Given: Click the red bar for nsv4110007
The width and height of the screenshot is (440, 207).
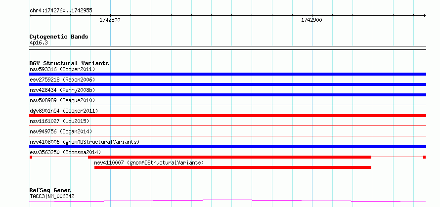Looking at the screenshot, I should pyautogui.click(x=233, y=167).
